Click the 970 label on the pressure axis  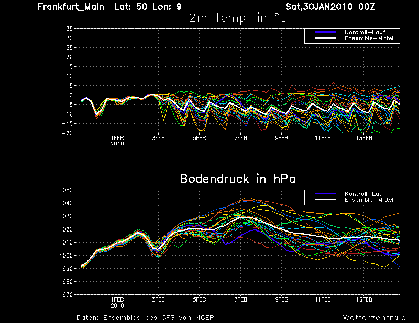tap(67, 295)
